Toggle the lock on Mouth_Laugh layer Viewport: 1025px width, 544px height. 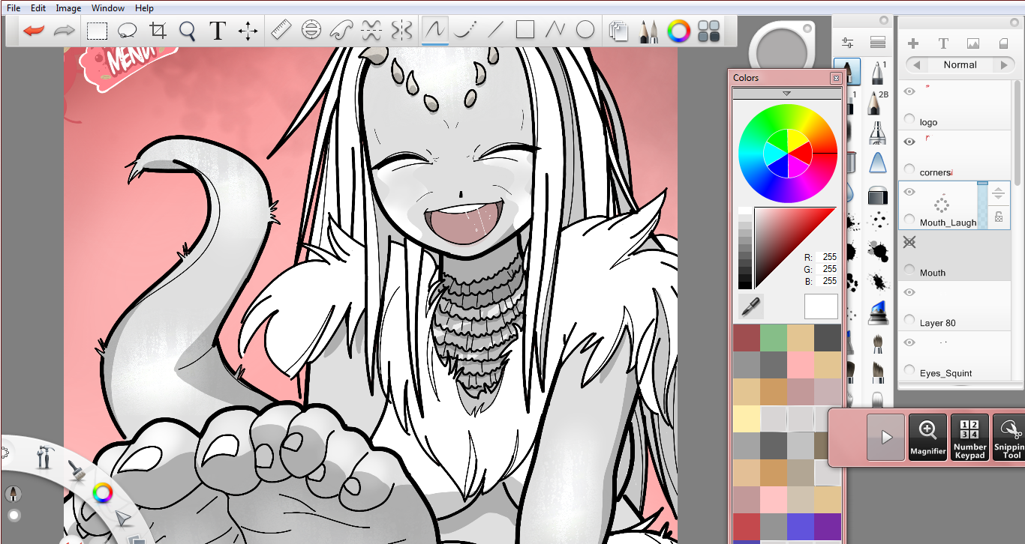[x=999, y=217]
